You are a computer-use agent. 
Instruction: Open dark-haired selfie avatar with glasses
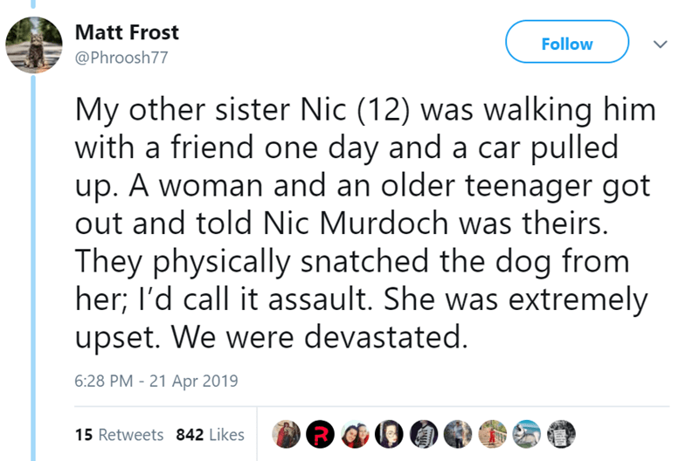coord(391,434)
